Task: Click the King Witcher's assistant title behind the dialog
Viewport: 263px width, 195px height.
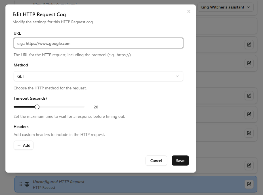Action: [55, 4]
